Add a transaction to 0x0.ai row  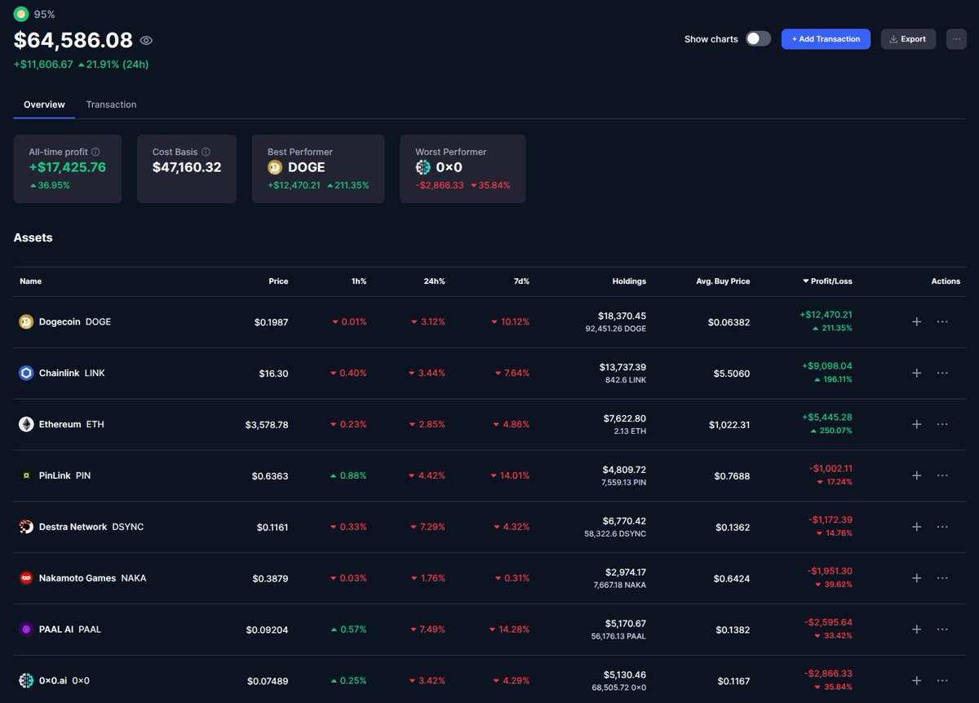[x=916, y=680]
